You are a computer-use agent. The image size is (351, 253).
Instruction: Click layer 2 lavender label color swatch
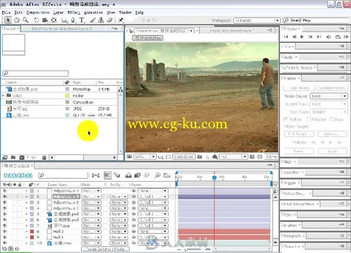point(32,197)
